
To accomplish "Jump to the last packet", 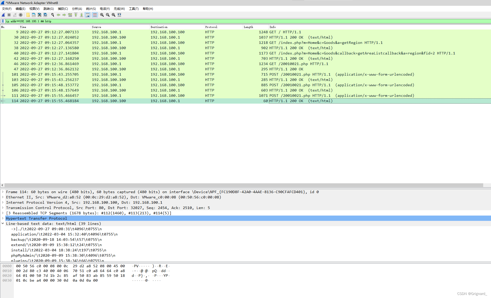I will point(82,15).
